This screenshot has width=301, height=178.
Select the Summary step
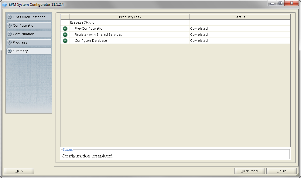(x=29, y=51)
